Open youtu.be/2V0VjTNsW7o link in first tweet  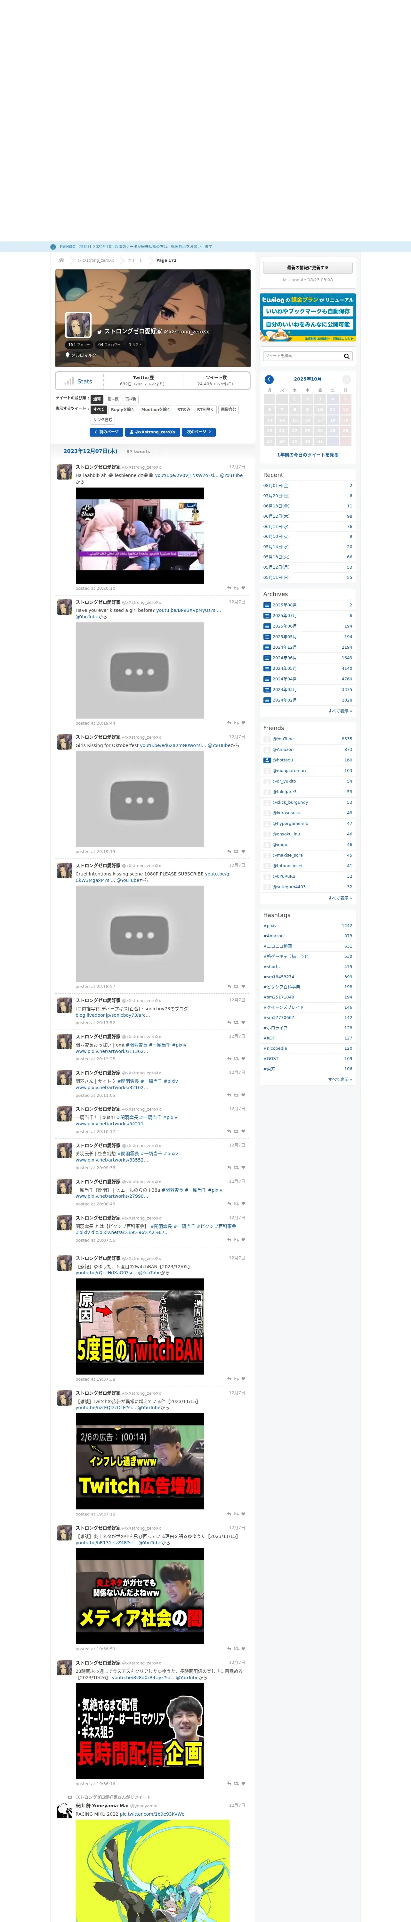[x=187, y=475]
